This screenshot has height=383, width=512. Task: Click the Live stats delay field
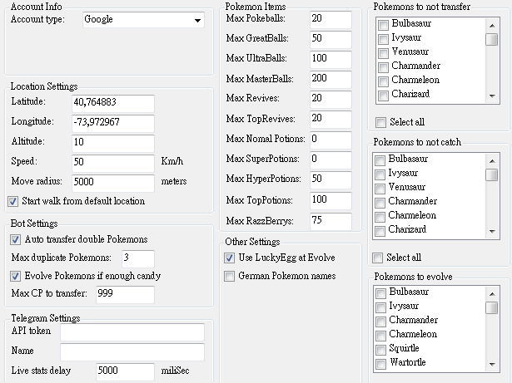tap(124, 371)
